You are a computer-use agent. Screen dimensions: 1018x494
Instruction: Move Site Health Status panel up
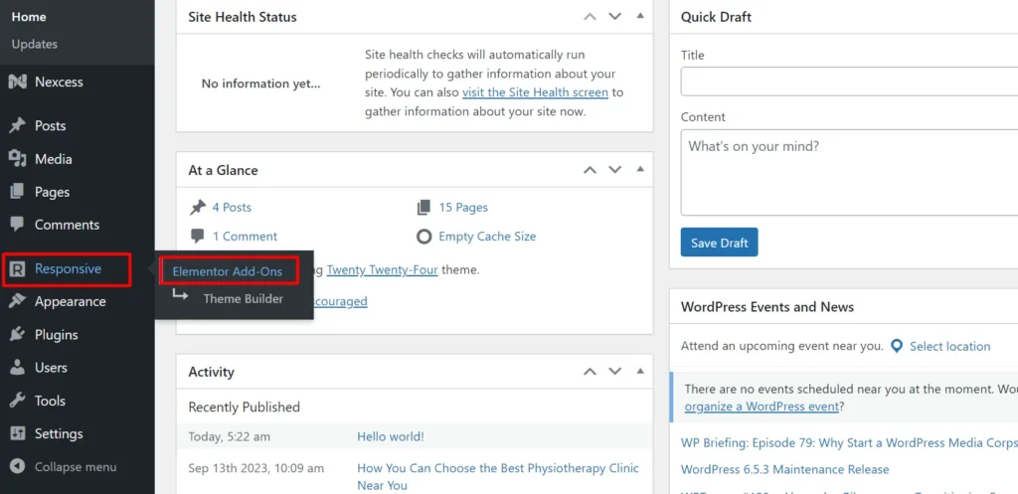pyautogui.click(x=590, y=16)
